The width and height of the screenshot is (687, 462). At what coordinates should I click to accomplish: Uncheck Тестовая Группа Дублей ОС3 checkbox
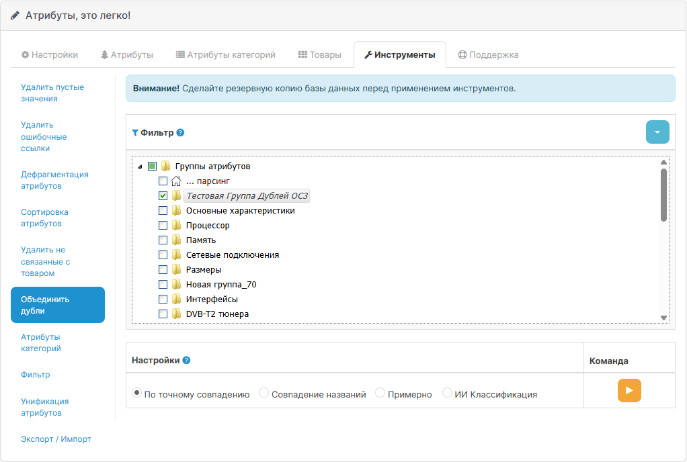coord(163,196)
